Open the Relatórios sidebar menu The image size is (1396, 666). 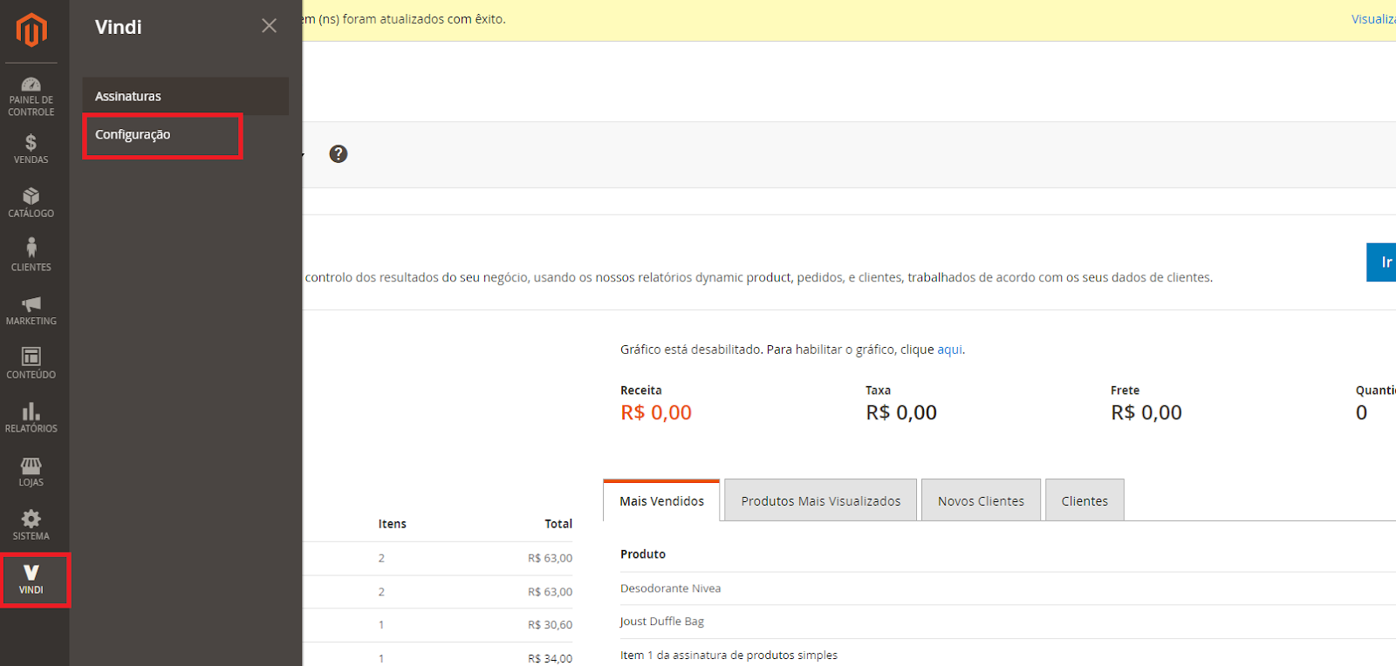(31, 418)
